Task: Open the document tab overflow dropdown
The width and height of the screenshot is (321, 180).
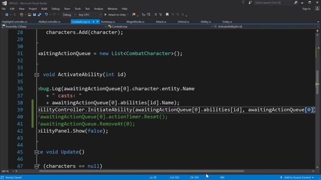Action: pyautogui.click(x=318, y=22)
